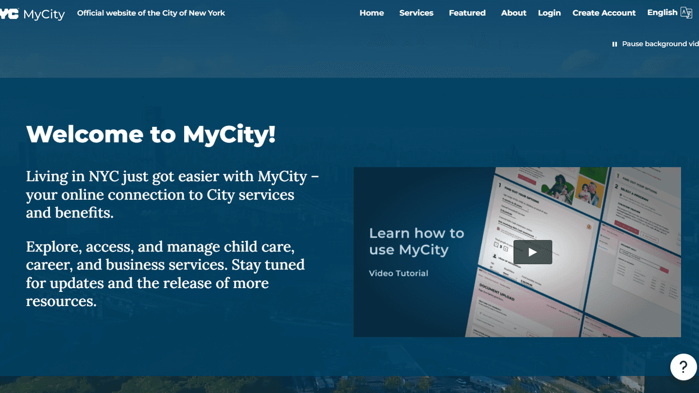The width and height of the screenshot is (699, 393).
Task: Click the 'Video Tutorial' caption text
Action: point(399,273)
